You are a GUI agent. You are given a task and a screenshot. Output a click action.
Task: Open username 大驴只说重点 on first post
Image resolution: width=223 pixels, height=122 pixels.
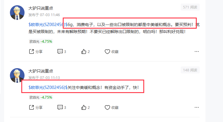[41, 8]
